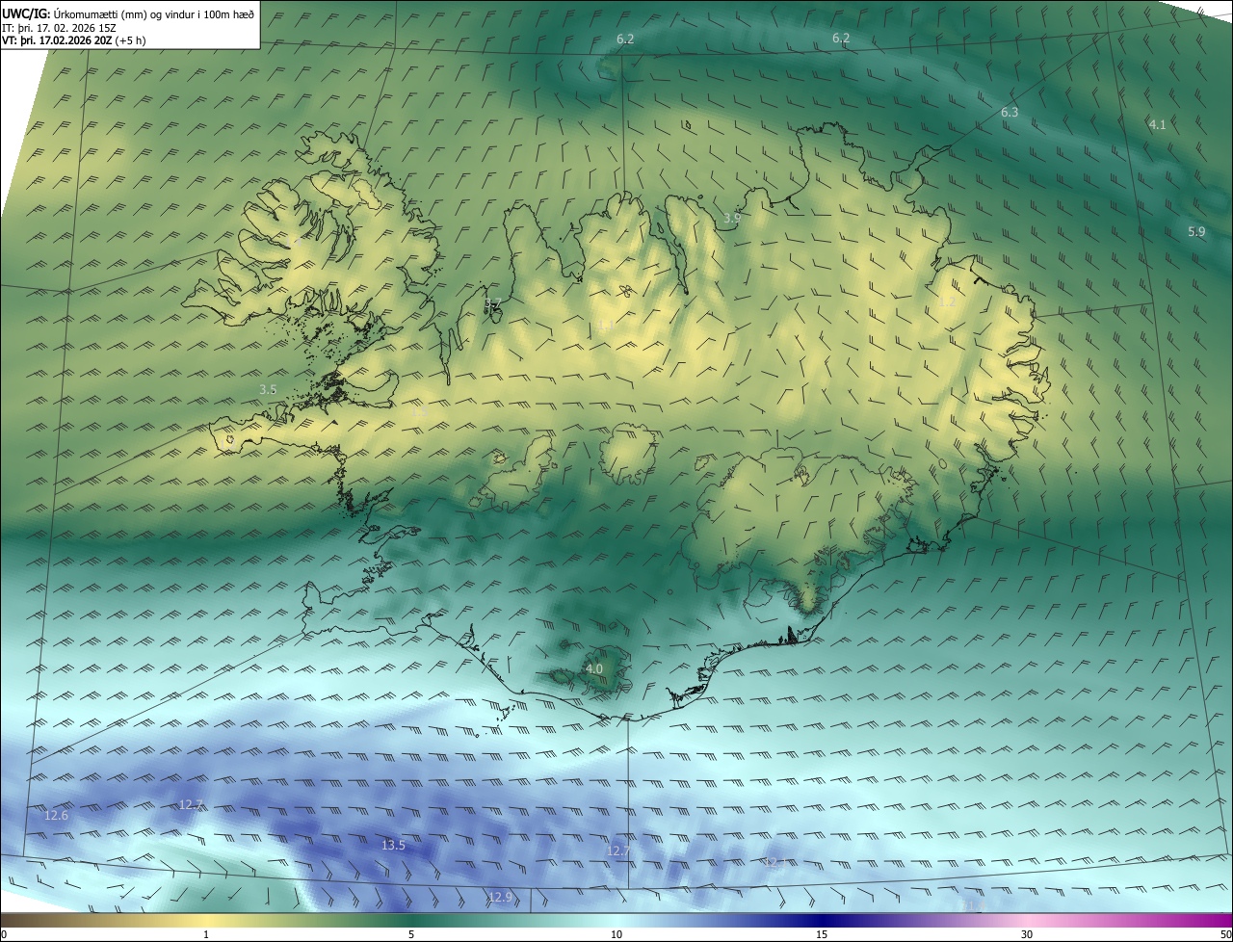Click the "IT: þri. 17. 02. 2026 15Z" line

[x=61, y=27]
